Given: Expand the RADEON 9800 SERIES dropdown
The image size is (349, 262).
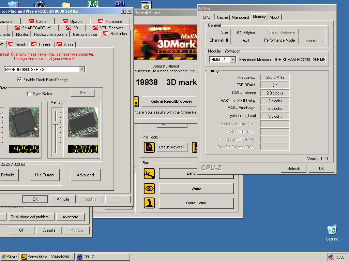Looking at the screenshot, I should [82, 69].
